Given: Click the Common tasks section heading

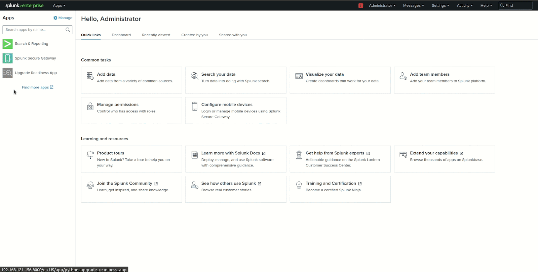Looking at the screenshot, I should click(x=96, y=60).
